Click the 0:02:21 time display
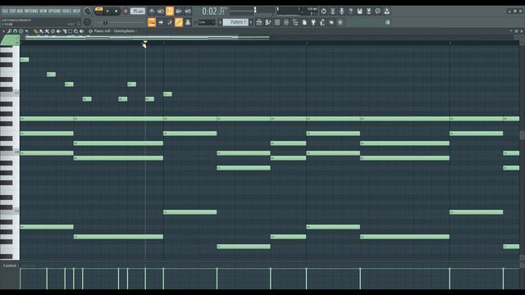The width and height of the screenshot is (525, 295). click(x=213, y=11)
